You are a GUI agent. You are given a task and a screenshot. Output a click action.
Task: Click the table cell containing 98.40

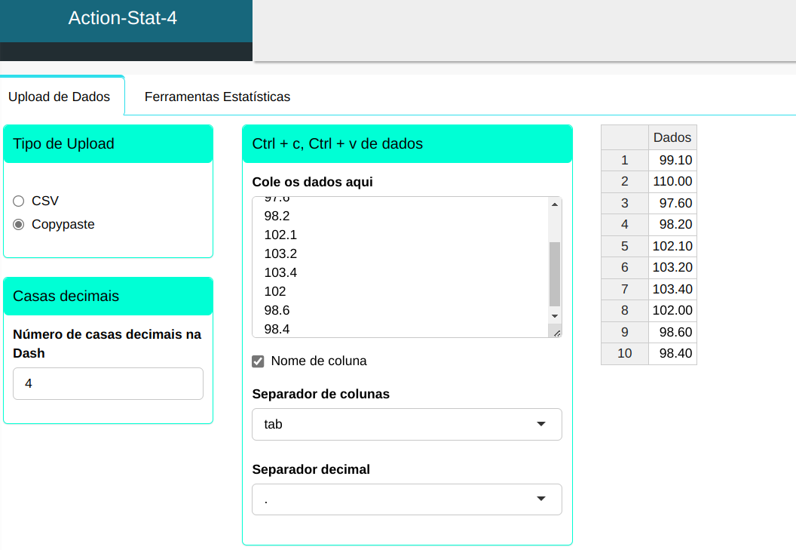tap(672, 353)
